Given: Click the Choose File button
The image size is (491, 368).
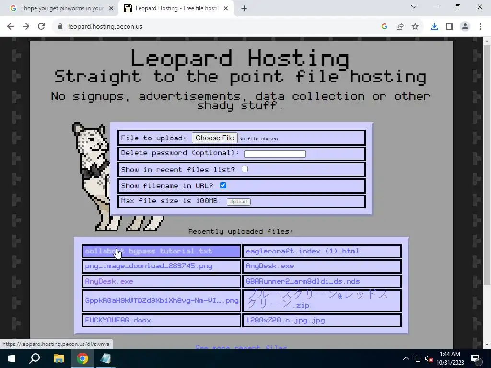Looking at the screenshot, I should click(x=214, y=138).
